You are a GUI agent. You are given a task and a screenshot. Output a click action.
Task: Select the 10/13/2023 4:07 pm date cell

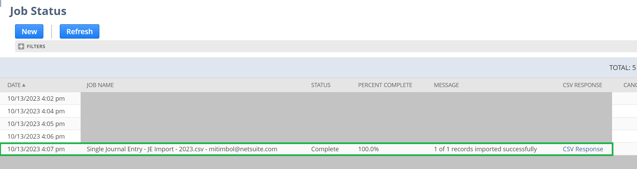click(36, 149)
